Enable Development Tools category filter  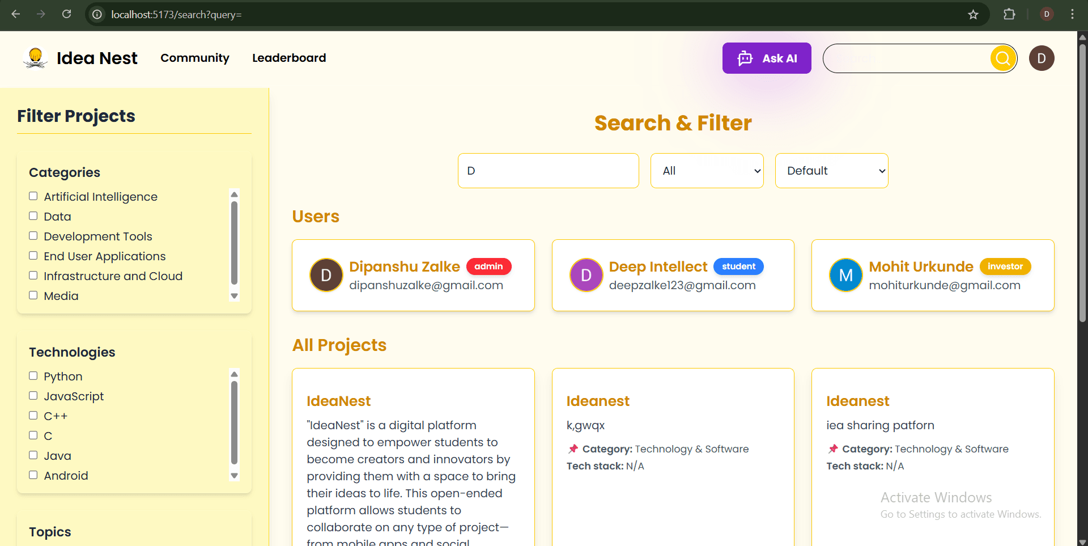coord(33,236)
